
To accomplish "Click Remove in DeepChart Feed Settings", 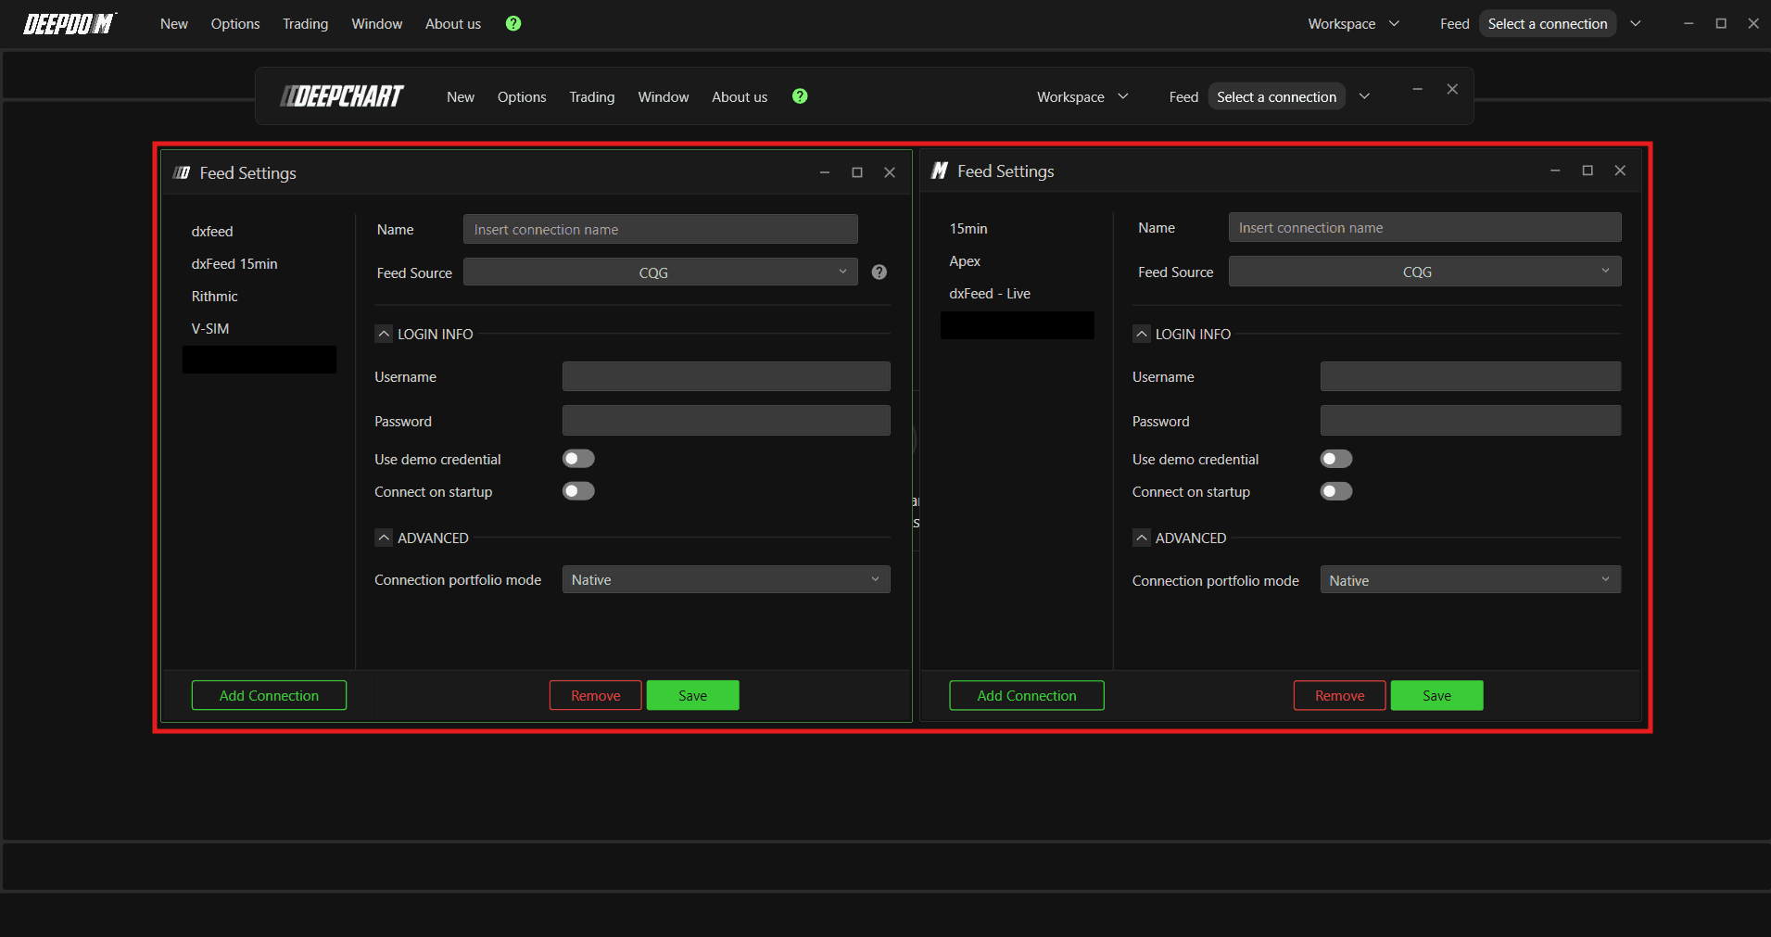I will [x=596, y=695].
